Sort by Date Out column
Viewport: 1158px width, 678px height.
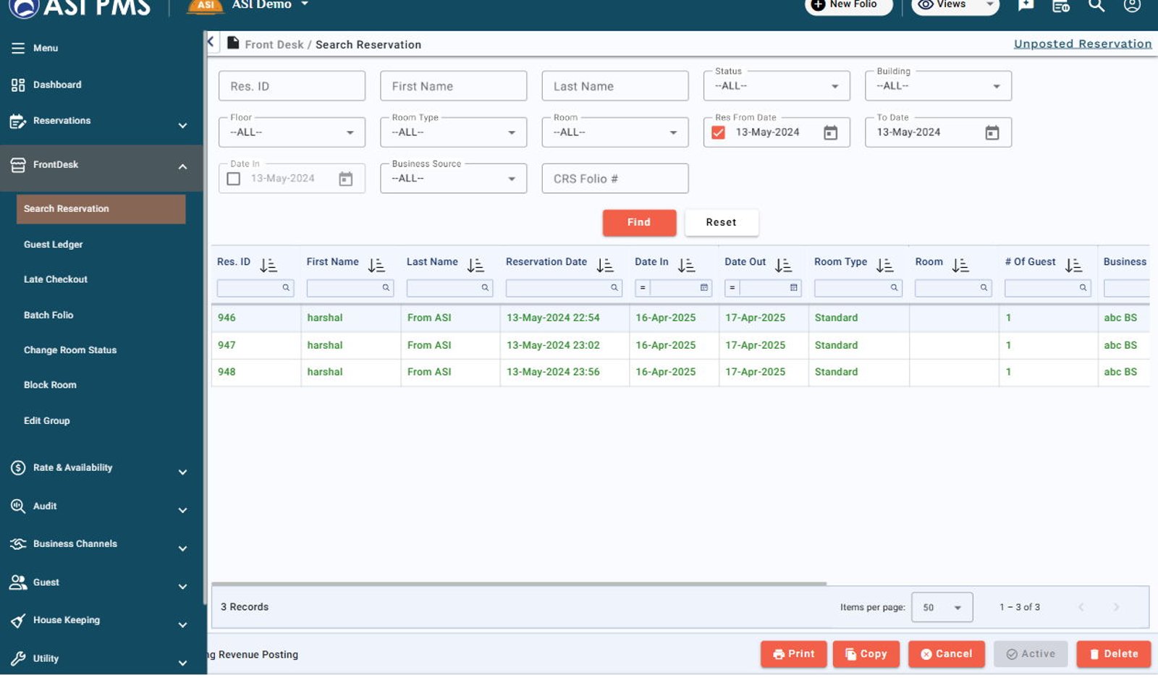click(783, 266)
